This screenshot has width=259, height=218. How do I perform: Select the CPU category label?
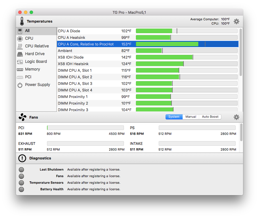coord(29,39)
